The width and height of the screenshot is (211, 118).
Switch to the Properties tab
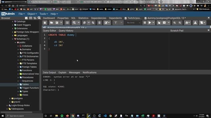(x=63, y=18)
